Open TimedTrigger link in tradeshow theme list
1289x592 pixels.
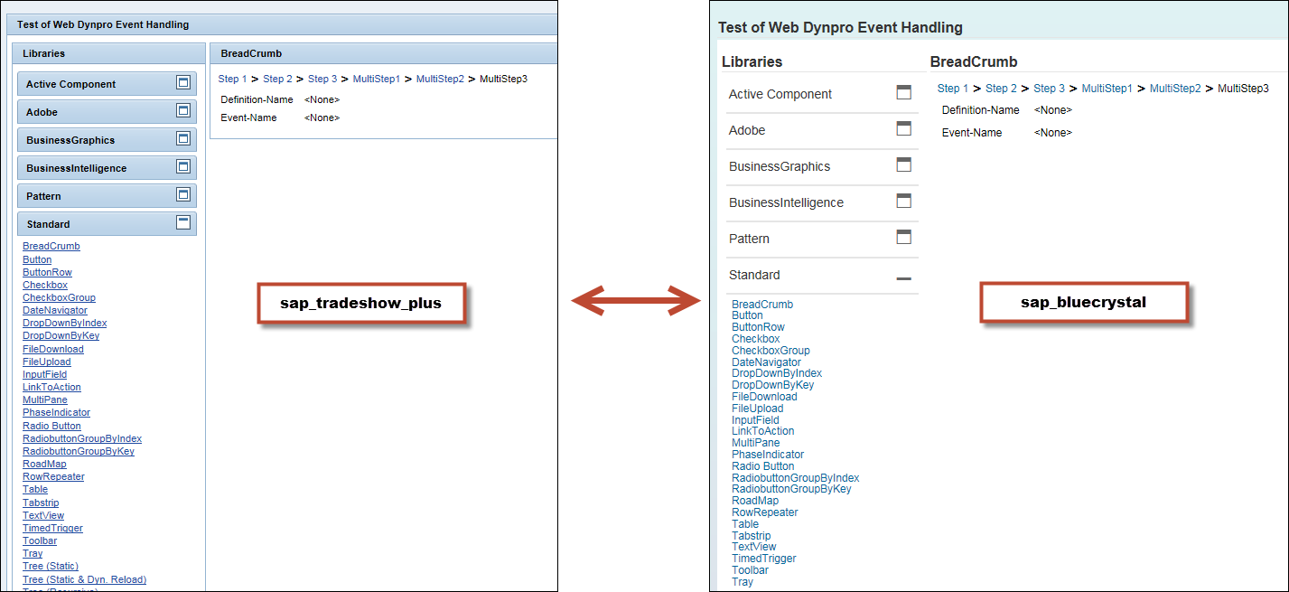[52, 528]
